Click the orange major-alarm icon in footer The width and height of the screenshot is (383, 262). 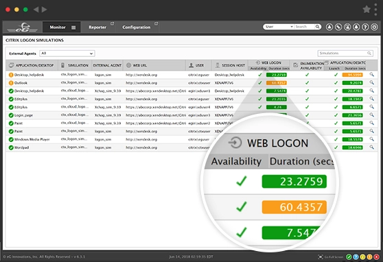pos(369,257)
